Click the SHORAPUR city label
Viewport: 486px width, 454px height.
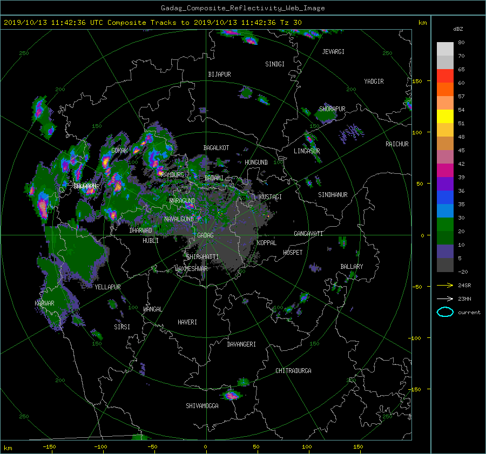pos(332,109)
